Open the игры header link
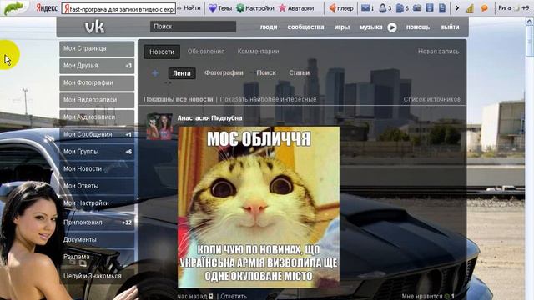Viewport: 534px width, 300px height. pos(342,27)
